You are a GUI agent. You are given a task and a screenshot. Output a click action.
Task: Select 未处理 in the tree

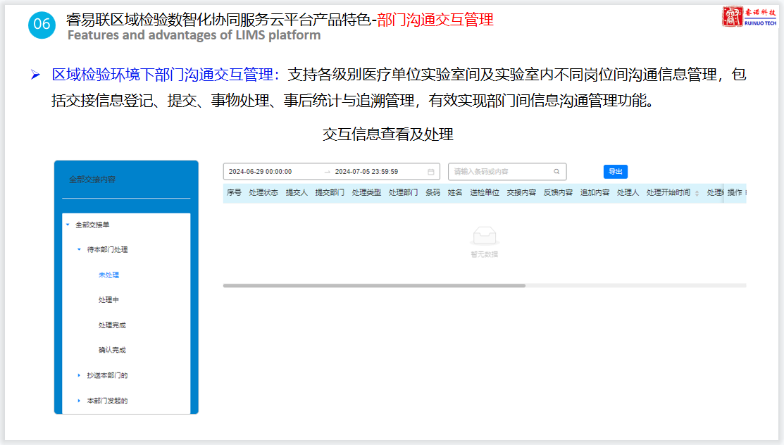click(108, 275)
